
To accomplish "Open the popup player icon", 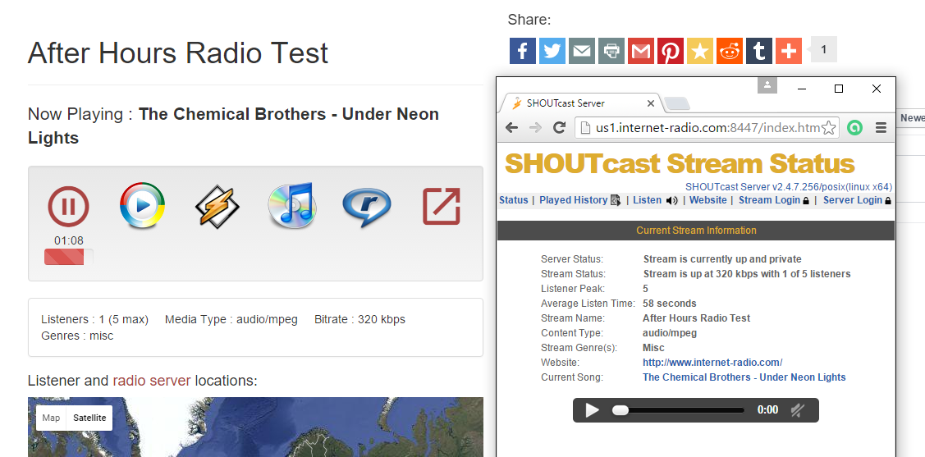I will pyautogui.click(x=441, y=207).
